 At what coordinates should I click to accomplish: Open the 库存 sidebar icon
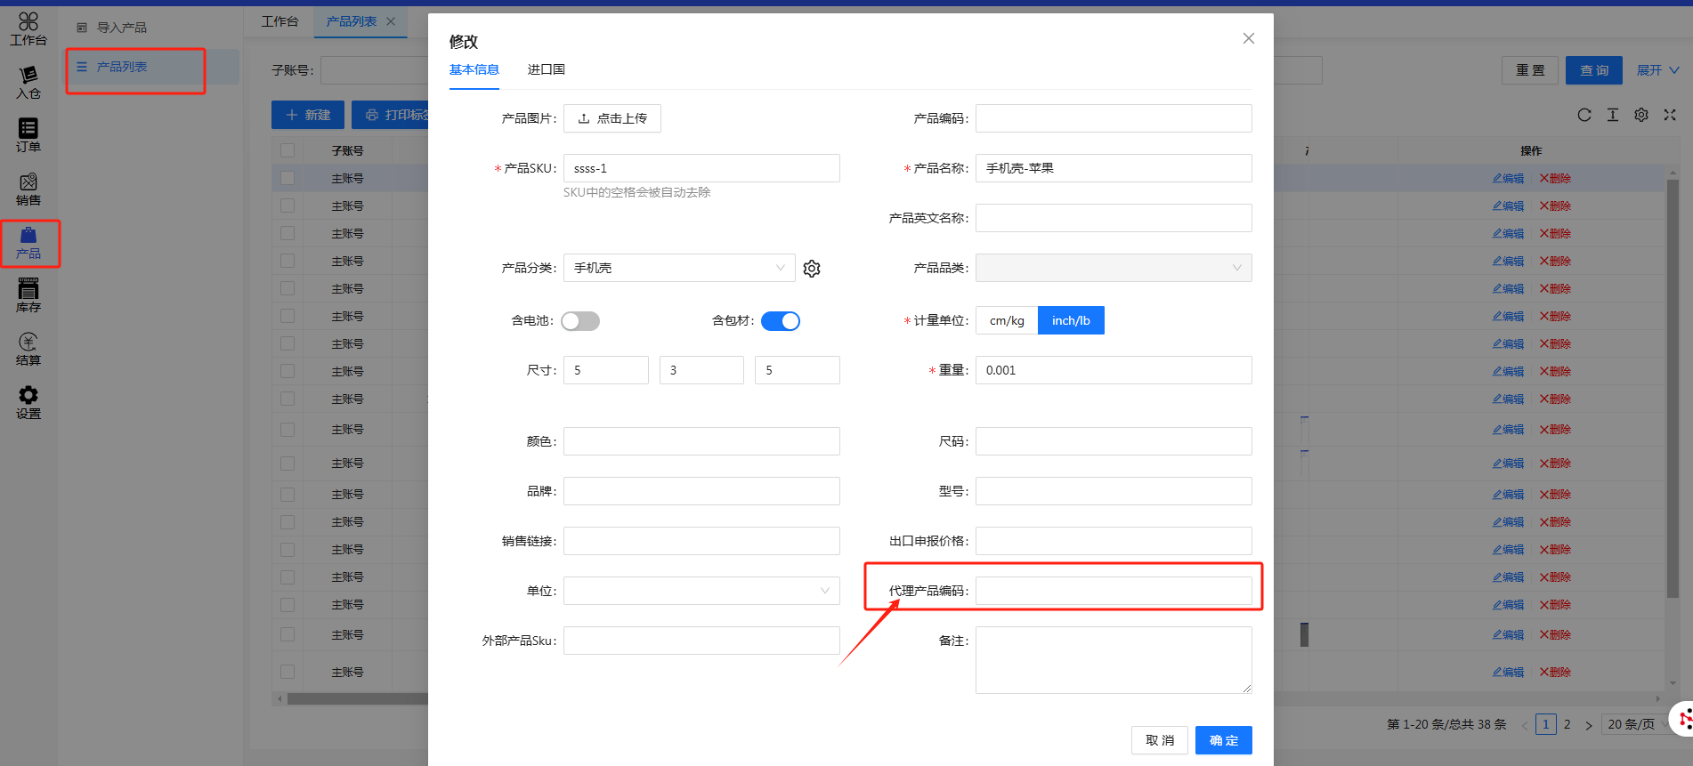tap(28, 296)
